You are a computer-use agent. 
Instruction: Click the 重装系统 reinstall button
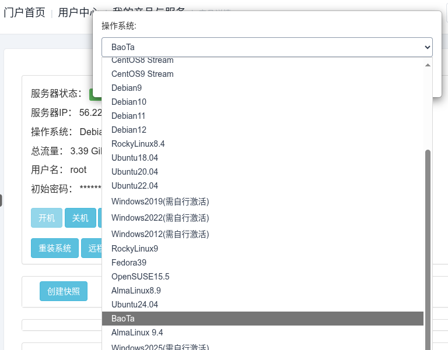tap(55, 248)
